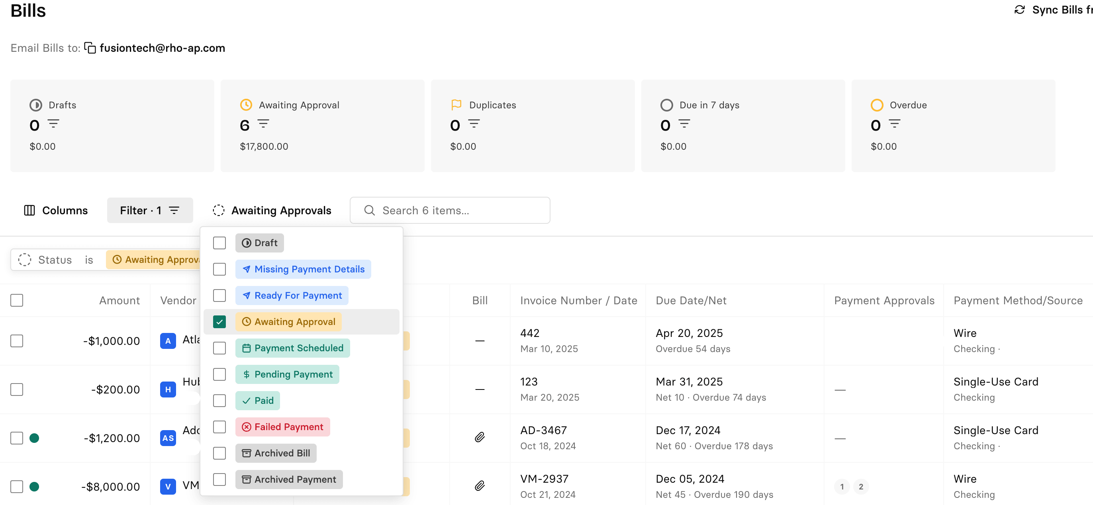Choose the Ready For Payment option
This screenshot has height=505, width=1093.
[292, 296]
